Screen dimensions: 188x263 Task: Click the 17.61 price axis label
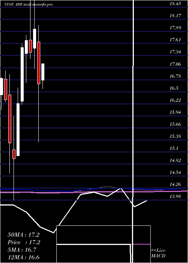[175, 40]
